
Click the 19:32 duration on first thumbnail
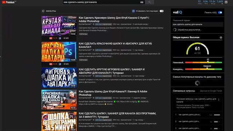click(x=73, y=34)
